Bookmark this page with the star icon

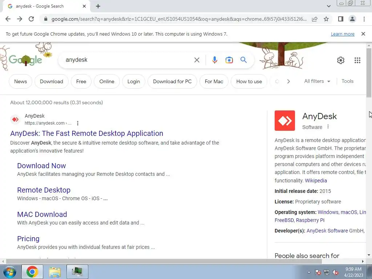point(326,19)
